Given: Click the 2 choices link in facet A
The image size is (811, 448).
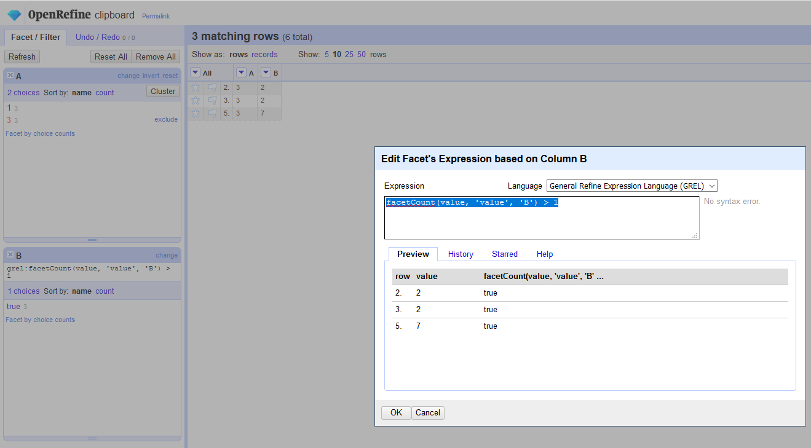Looking at the screenshot, I should coord(23,93).
